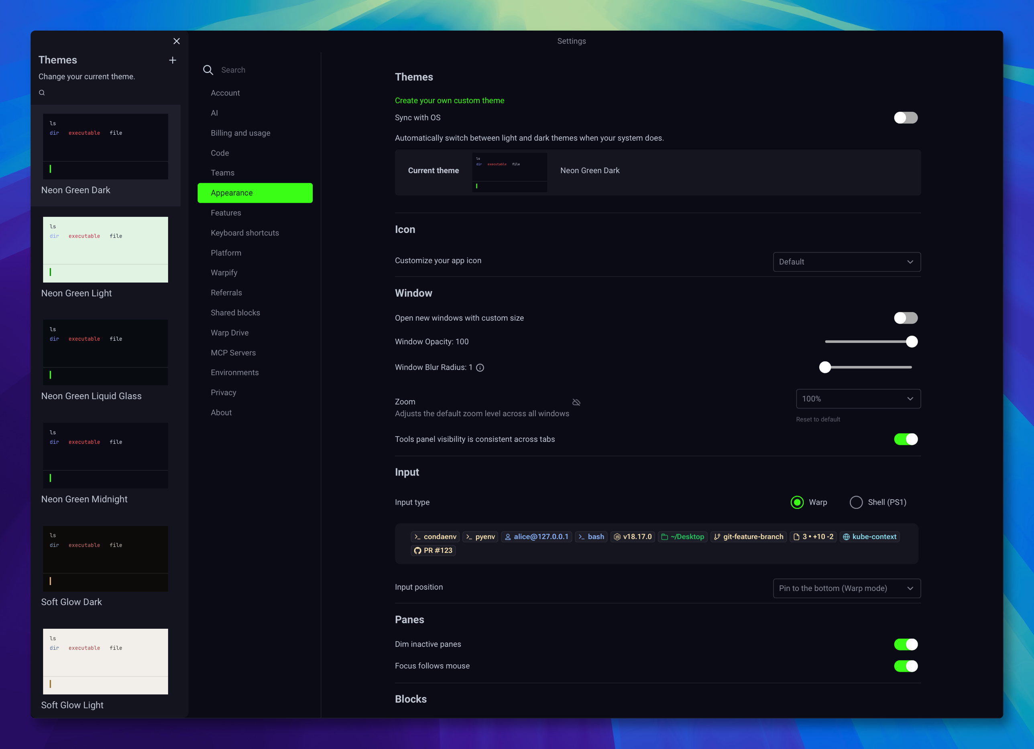Screen dimensions: 1034x749
Task: Open the Environments settings section
Action: tap(255, 372)
